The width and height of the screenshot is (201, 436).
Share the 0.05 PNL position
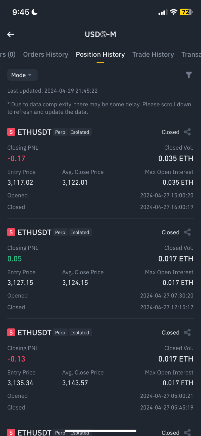[x=187, y=232]
